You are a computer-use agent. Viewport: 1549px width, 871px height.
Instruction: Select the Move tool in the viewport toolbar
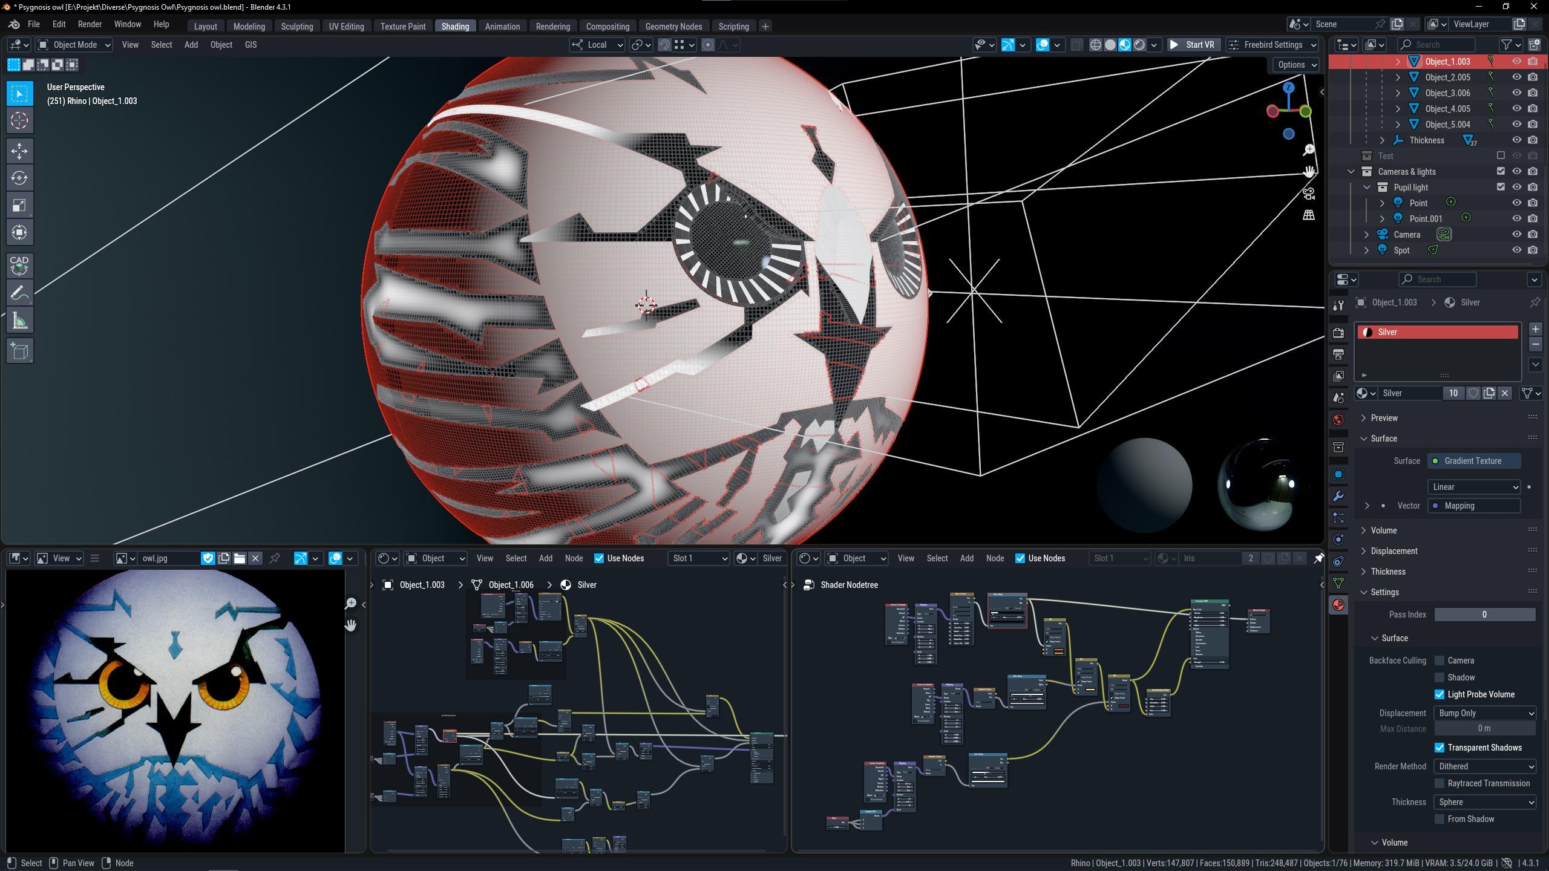coord(19,151)
